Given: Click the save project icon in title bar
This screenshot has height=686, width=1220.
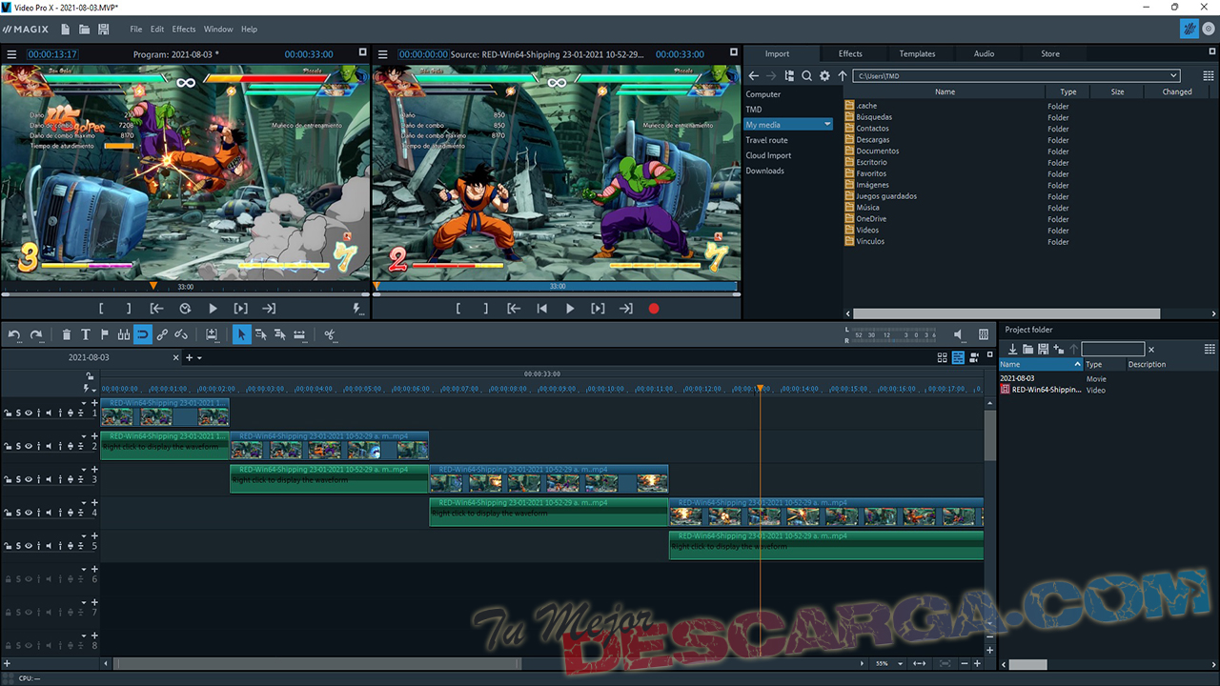Looking at the screenshot, I should (103, 30).
